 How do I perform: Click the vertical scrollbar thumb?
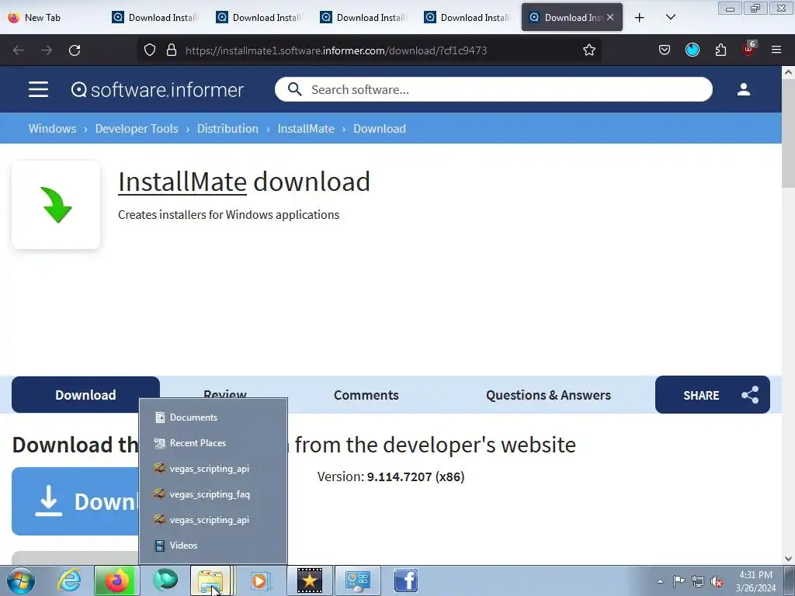click(x=789, y=133)
